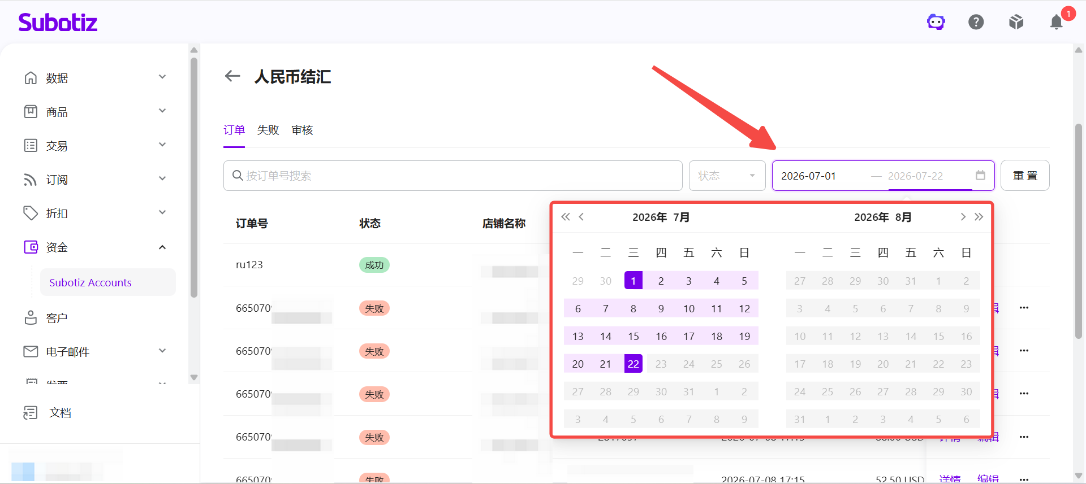
Task: Click the 交易 list icon in sidebar
Action: (x=31, y=146)
